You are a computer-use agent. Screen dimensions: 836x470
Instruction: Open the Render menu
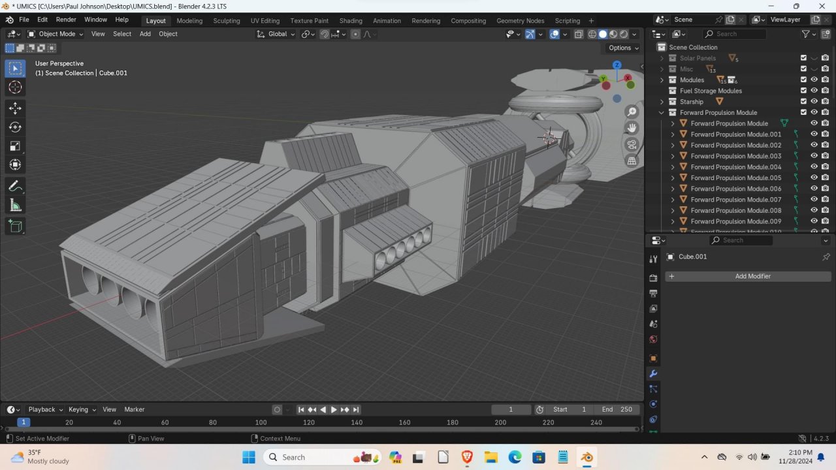(66, 20)
